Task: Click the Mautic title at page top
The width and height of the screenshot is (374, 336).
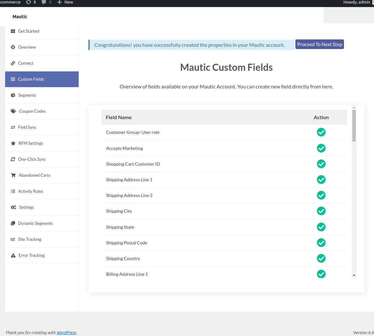Action: pos(20,17)
